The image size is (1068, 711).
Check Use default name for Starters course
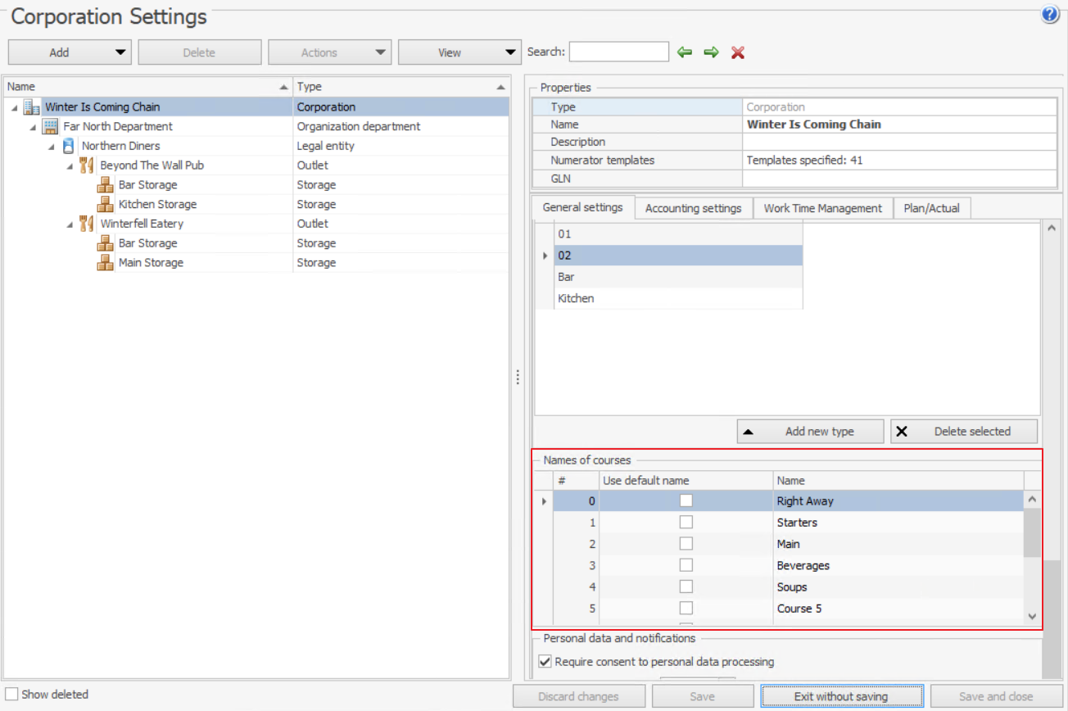[x=686, y=523]
